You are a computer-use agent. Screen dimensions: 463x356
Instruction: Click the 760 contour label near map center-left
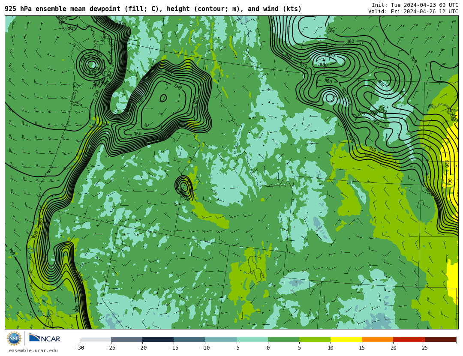click(138, 134)
